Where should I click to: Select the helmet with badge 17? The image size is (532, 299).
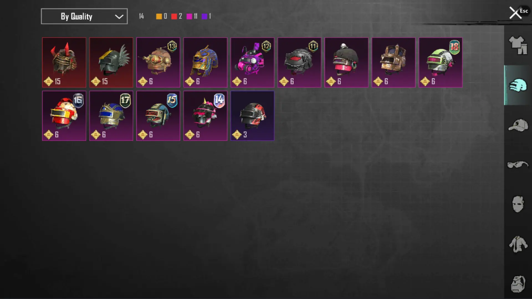click(x=111, y=116)
